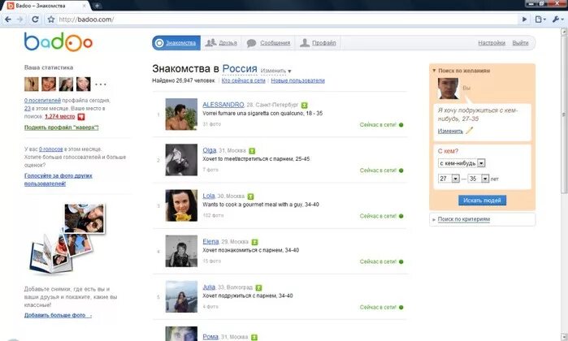Click Выйти to log out

(x=520, y=43)
